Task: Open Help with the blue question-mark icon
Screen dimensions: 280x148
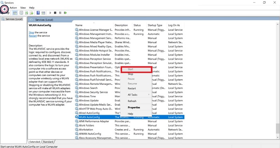Action: [38, 13]
